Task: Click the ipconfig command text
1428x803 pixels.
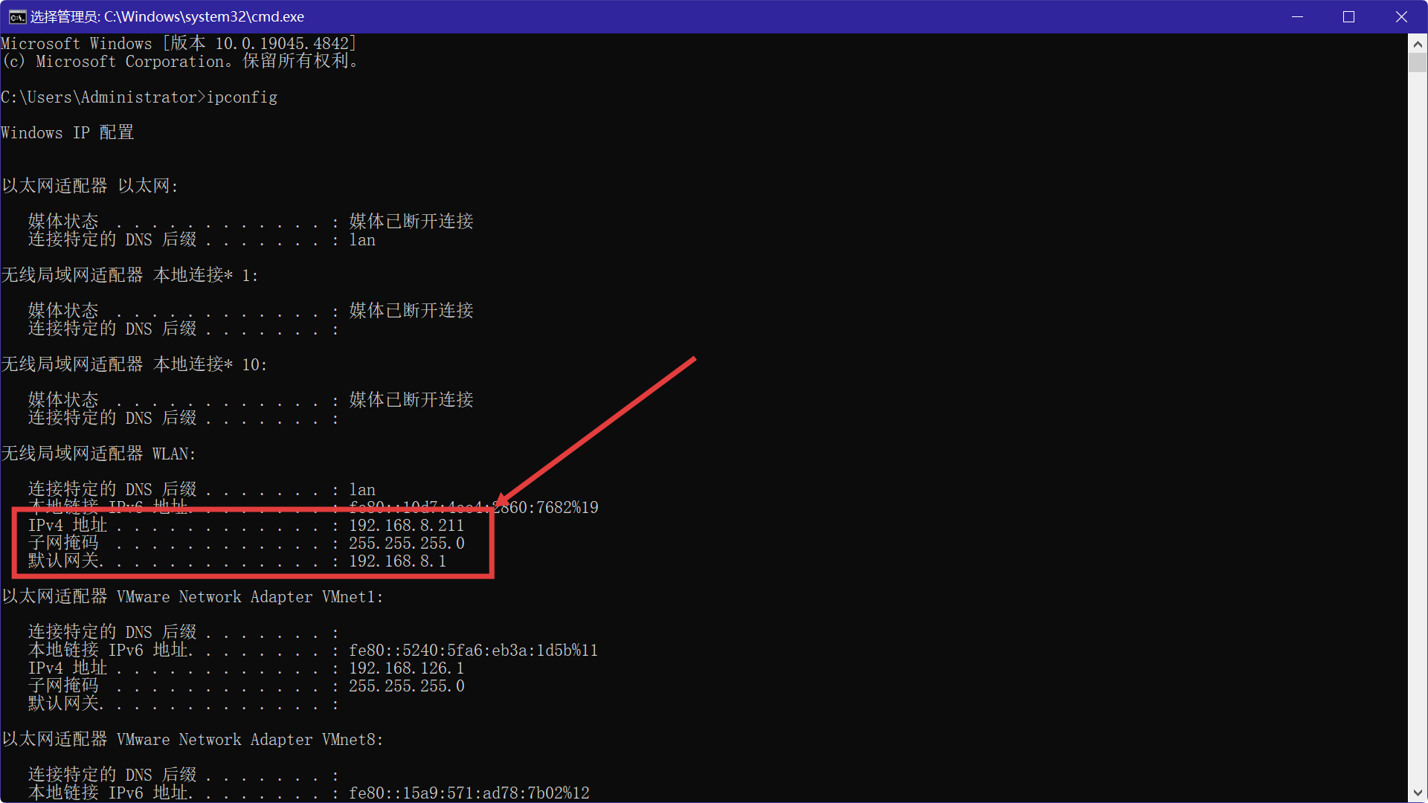Action: click(242, 97)
